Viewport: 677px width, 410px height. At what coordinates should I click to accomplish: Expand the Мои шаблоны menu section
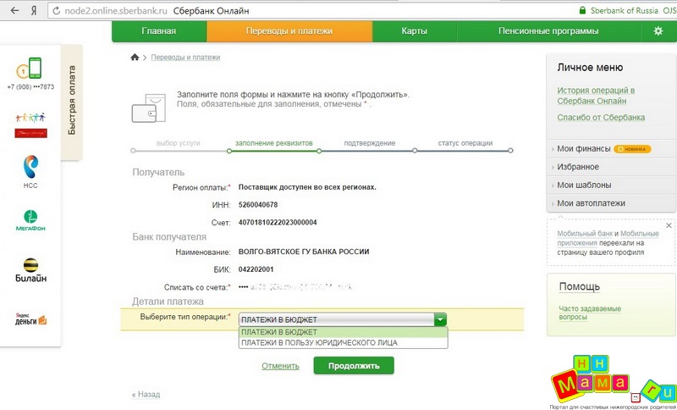584,185
